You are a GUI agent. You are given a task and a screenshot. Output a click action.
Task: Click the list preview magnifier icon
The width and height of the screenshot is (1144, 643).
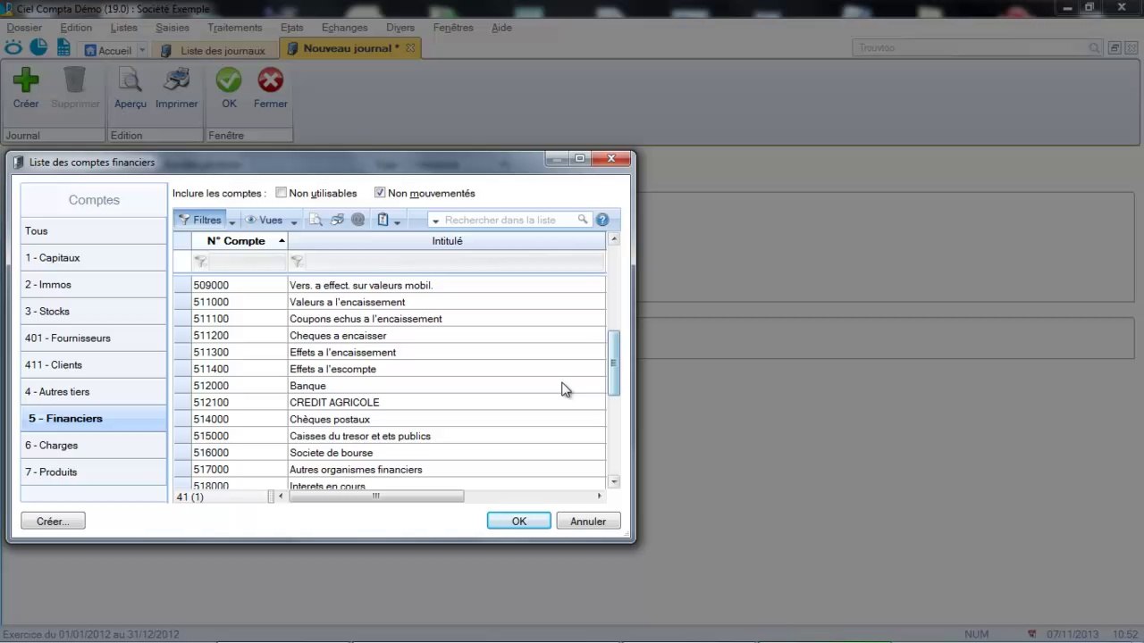coord(315,220)
